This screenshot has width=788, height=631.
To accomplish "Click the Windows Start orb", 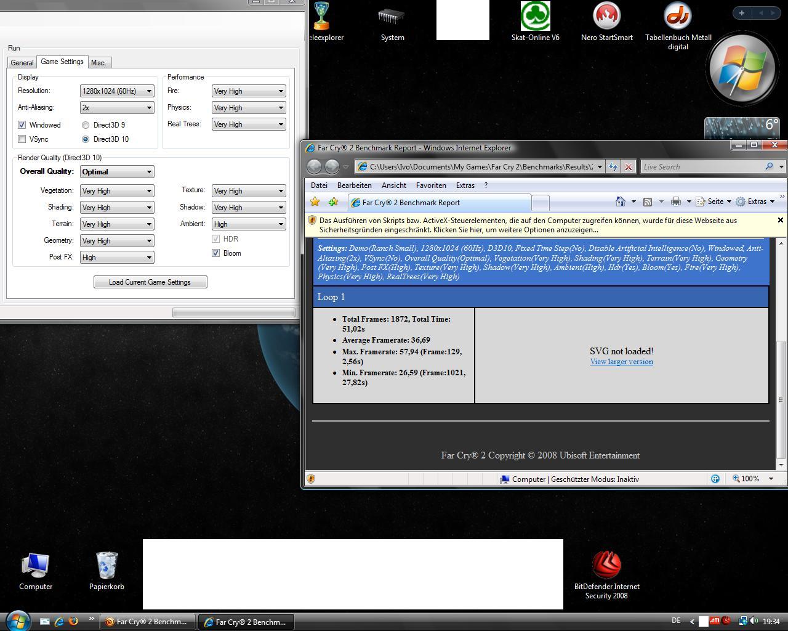I will point(18,621).
